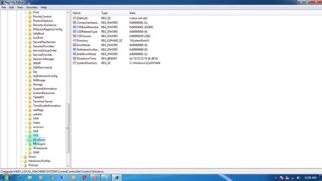Click the (Default) string value icon
The image size is (322, 181).
(x=74, y=18)
